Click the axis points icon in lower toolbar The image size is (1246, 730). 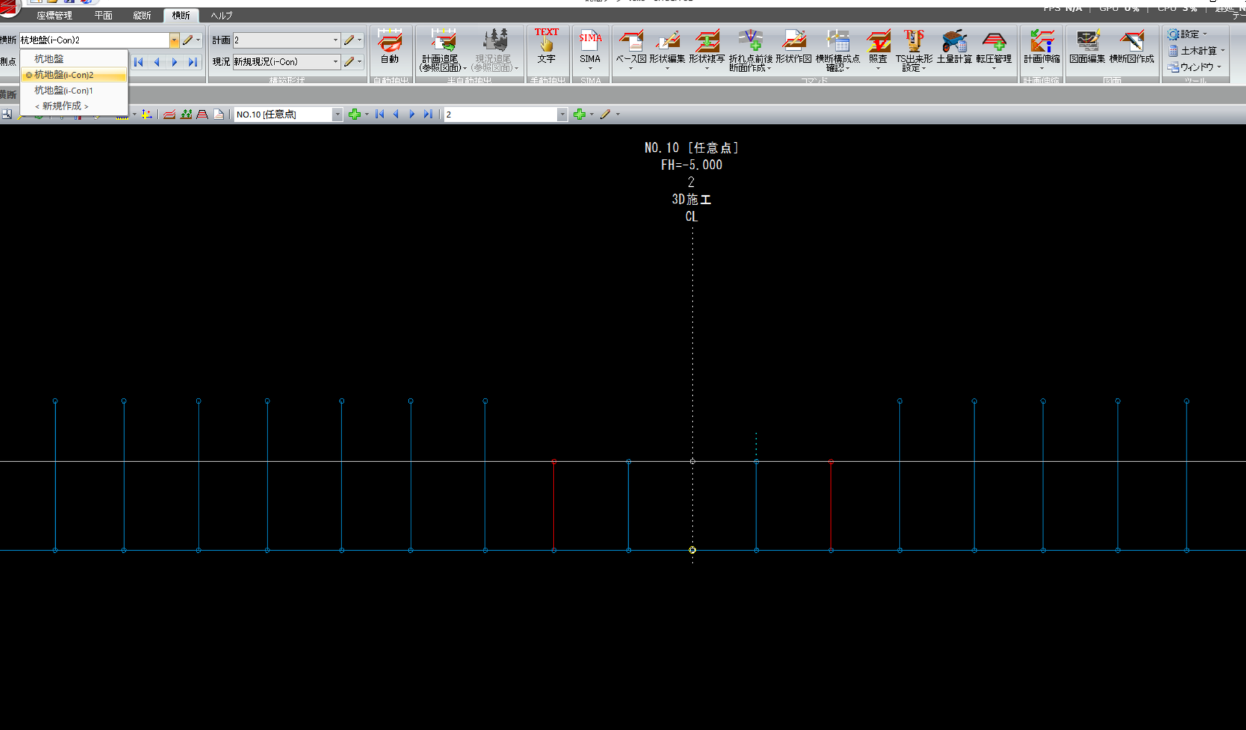coord(147,114)
